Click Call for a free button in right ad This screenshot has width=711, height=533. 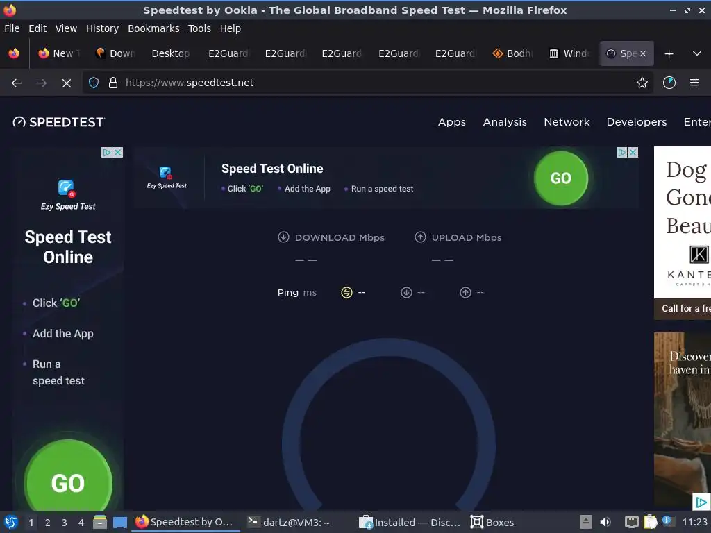click(x=683, y=308)
